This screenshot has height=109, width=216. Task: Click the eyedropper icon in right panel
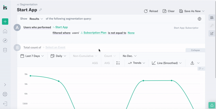[212, 25]
